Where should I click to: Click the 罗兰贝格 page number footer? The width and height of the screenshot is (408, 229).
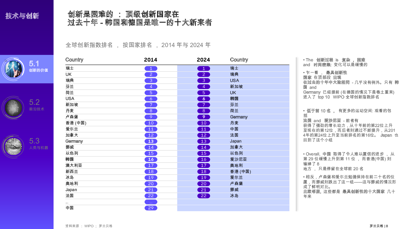[x=379, y=226]
